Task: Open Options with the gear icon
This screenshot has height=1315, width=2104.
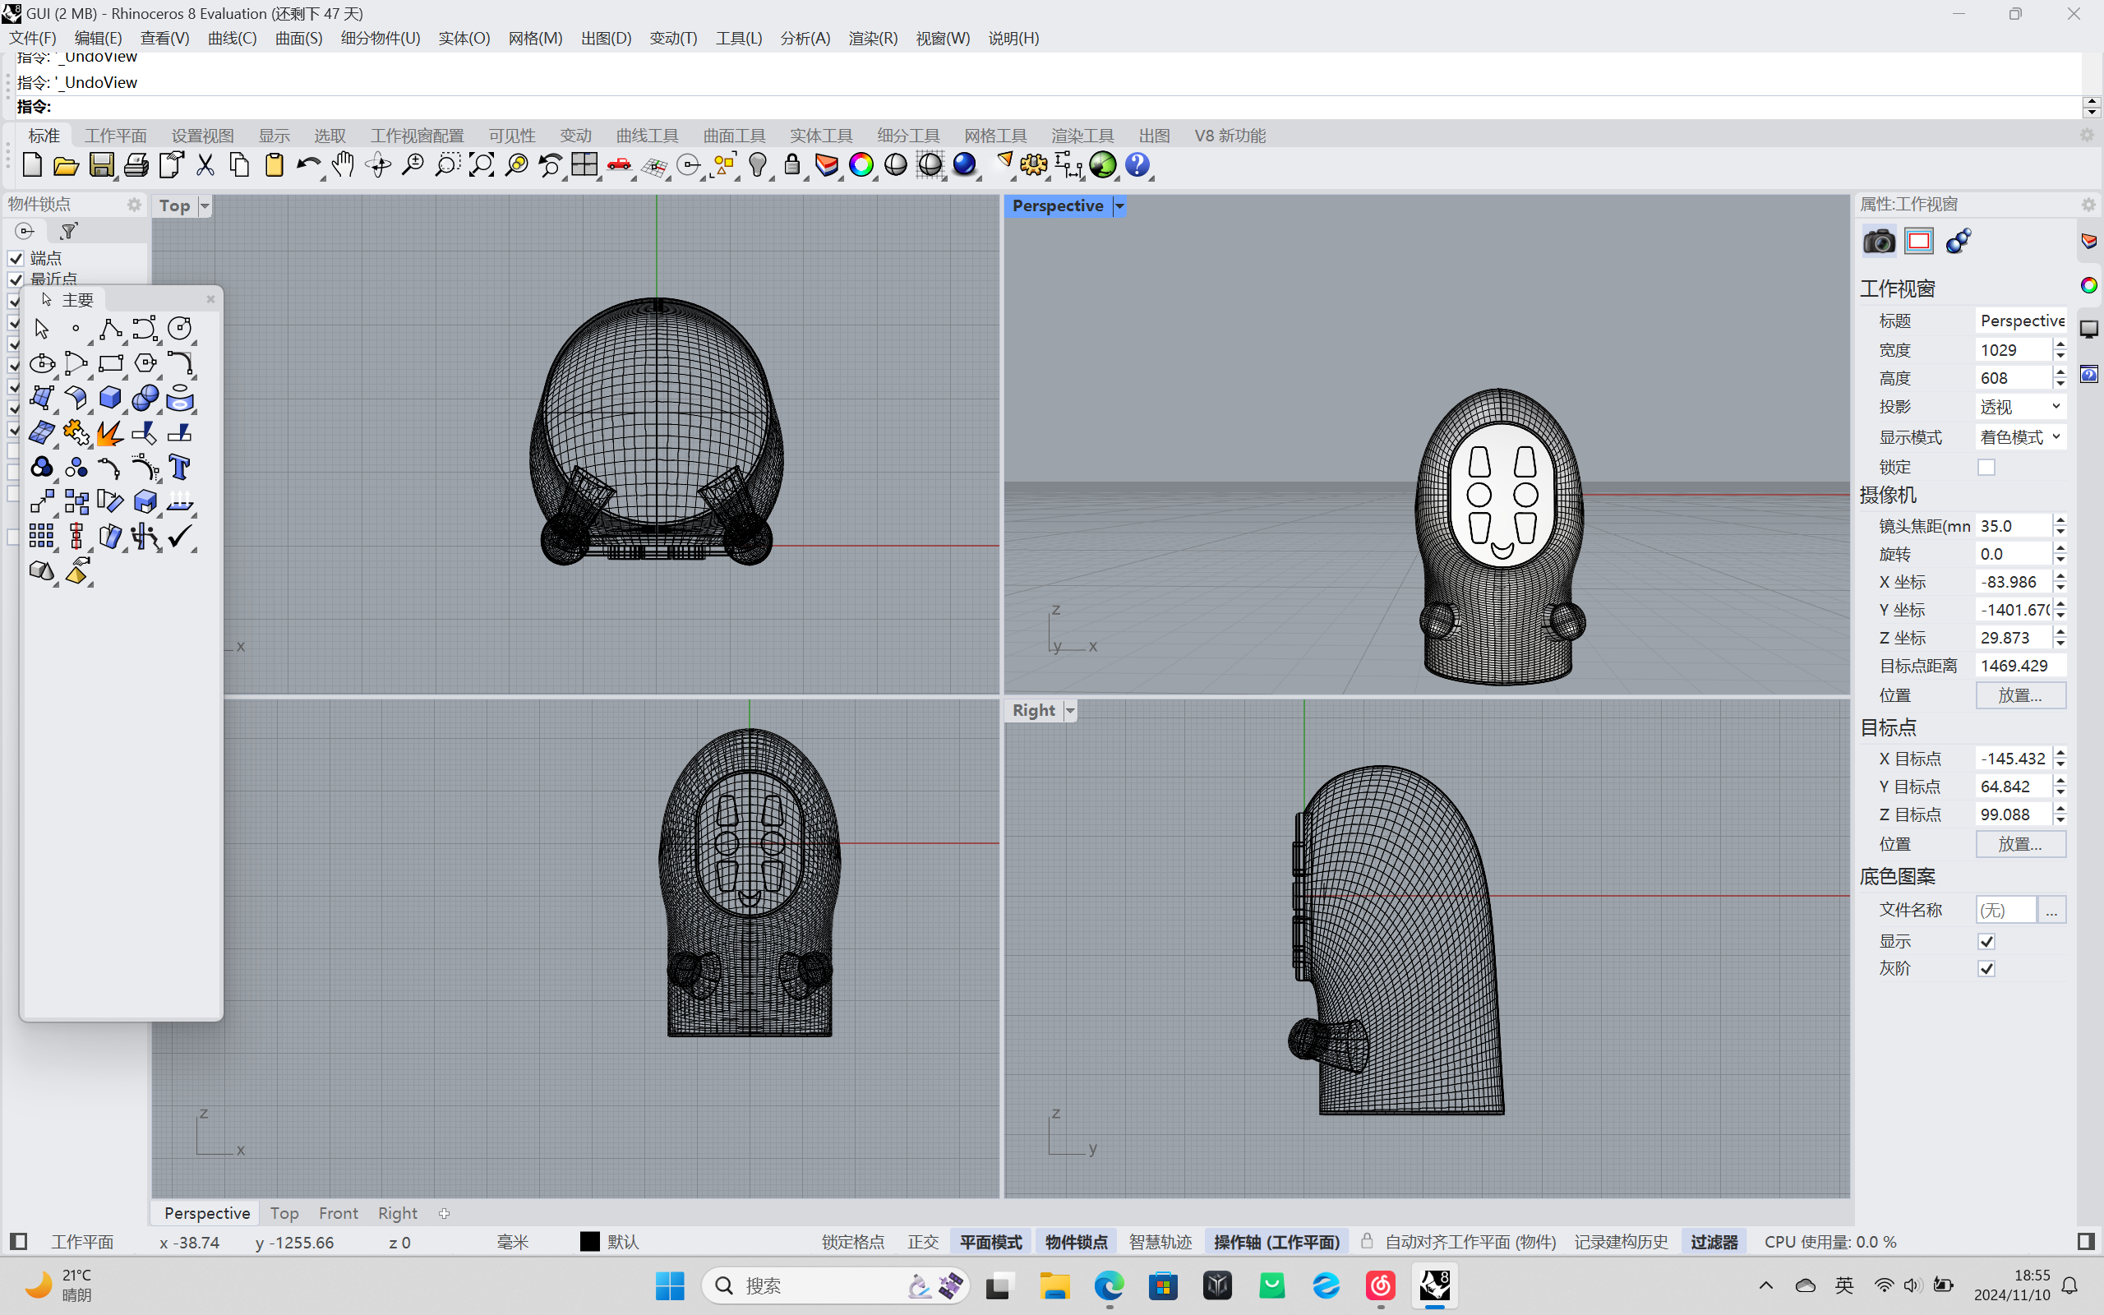Action: click(1034, 164)
